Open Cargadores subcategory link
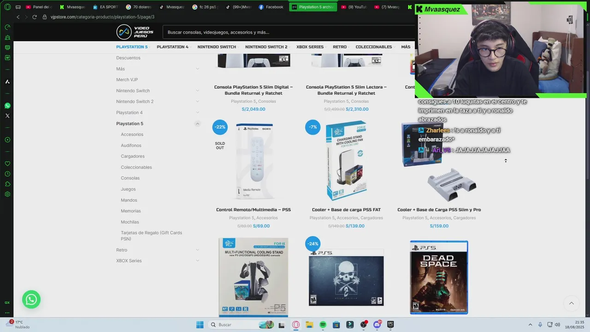 (133, 156)
